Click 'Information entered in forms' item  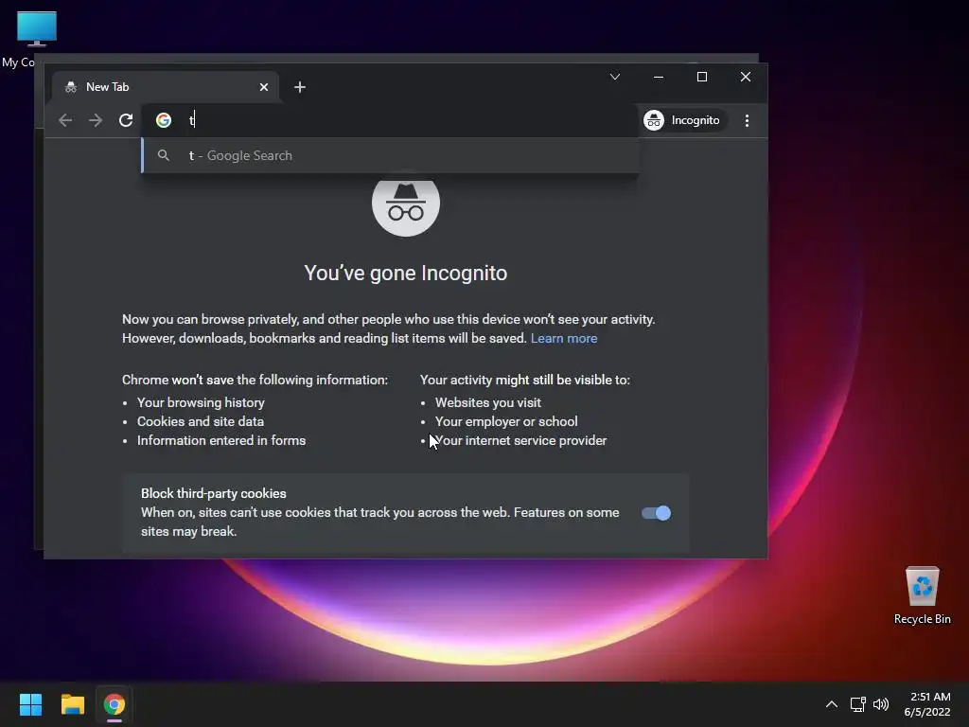click(x=221, y=441)
